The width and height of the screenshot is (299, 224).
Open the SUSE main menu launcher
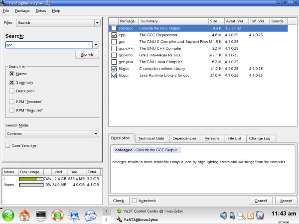pos(8,216)
